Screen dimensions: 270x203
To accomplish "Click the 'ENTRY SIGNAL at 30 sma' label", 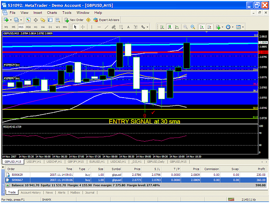I will click(x=145, y=121).
